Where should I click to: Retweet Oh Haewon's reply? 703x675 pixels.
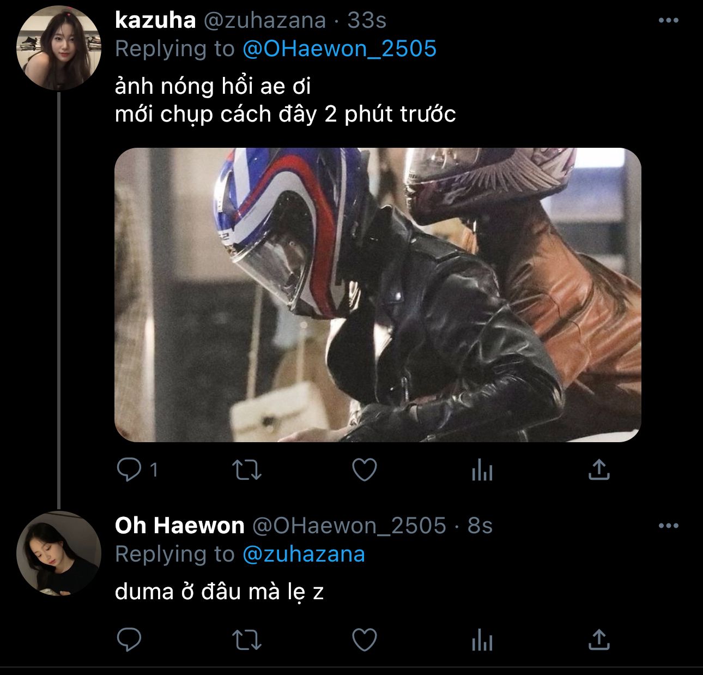246,640
